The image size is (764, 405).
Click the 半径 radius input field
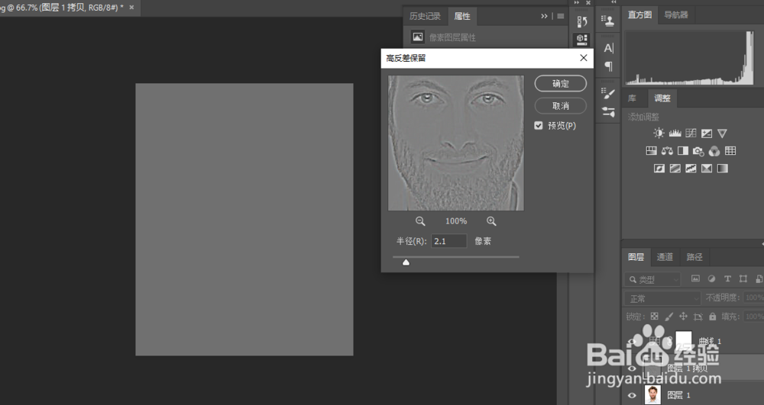click(x=448, y=241)
